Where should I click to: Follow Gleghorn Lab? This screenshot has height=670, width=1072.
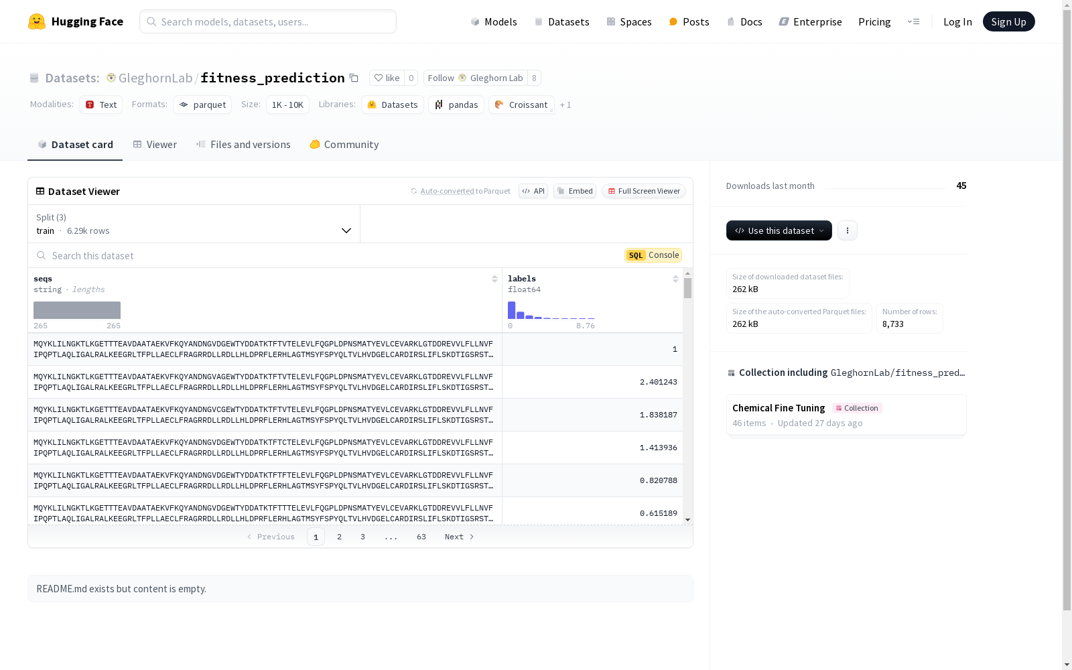click(475, 78)
